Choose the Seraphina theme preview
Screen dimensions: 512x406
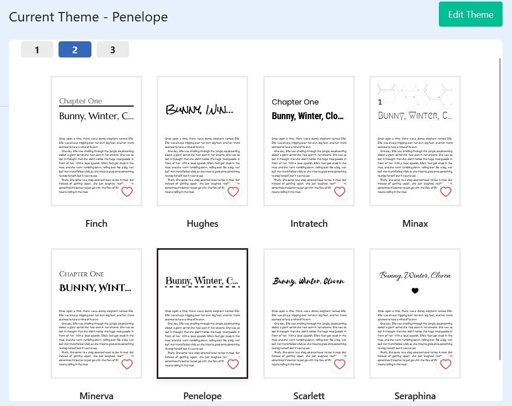pos(415,314)
